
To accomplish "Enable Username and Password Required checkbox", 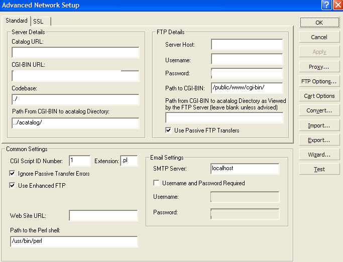I will point(157,183).
